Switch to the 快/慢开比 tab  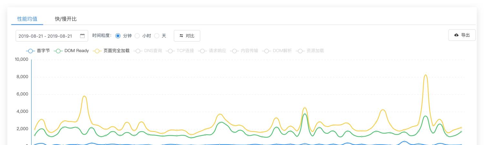tap(66, 19)
